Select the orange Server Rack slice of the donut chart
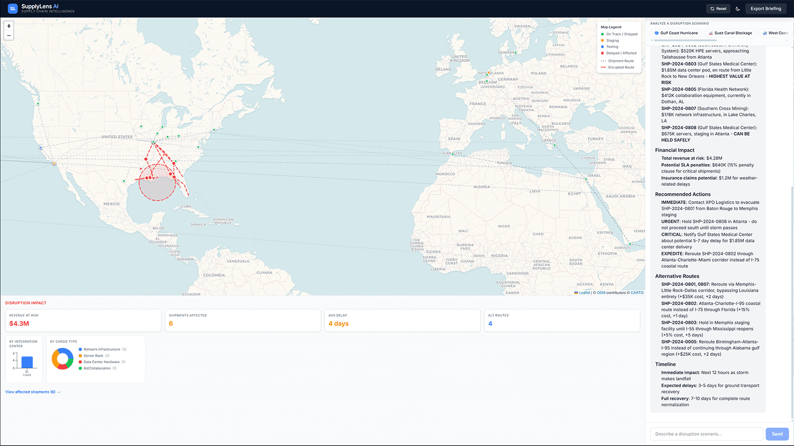The height and width of the screenshot is (446, 794). [x=54, y=358]
